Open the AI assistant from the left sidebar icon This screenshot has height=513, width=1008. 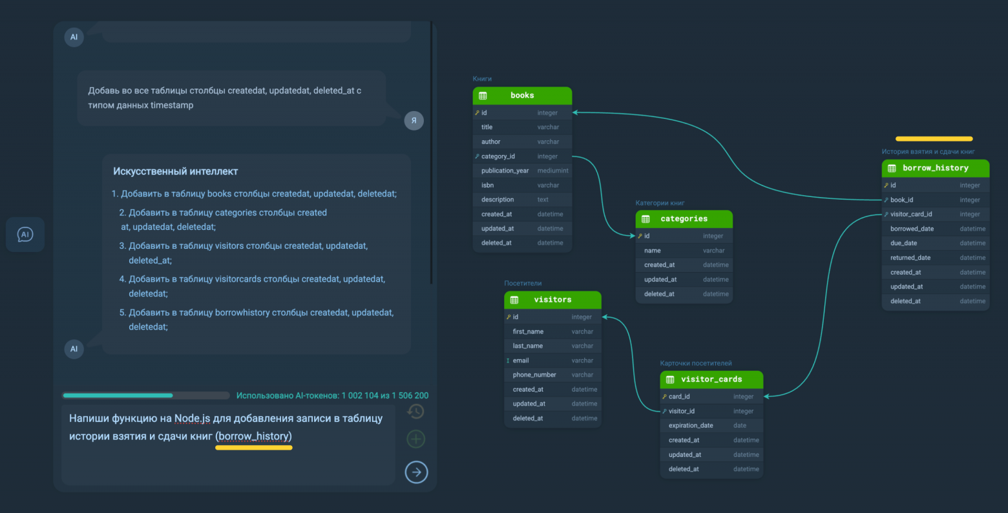point(25,234)
